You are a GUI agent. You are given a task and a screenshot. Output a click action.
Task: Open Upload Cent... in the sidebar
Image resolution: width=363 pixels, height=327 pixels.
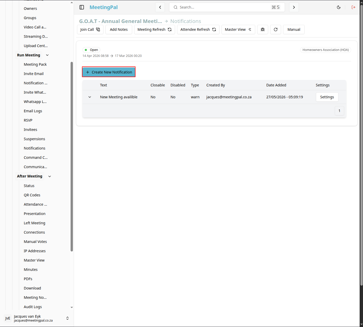tap(36, 46)
